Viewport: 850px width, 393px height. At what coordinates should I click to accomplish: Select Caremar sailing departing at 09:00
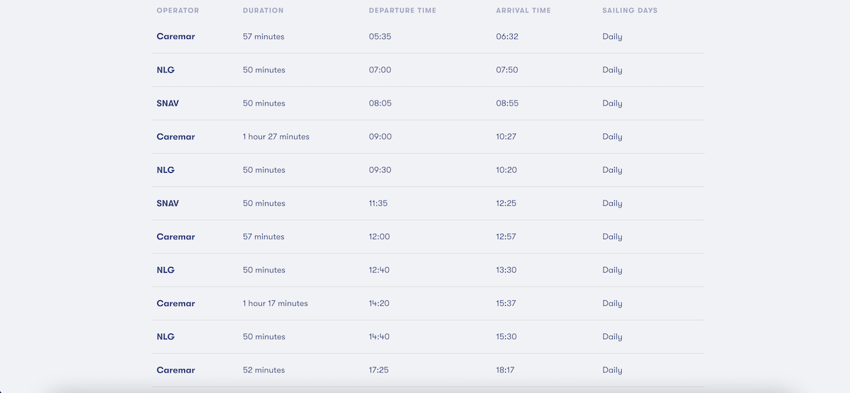click(x=428, y=137)
